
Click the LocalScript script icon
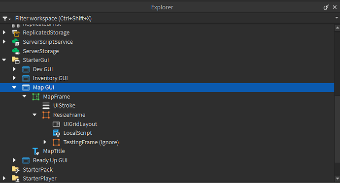(x=56, y=133)
